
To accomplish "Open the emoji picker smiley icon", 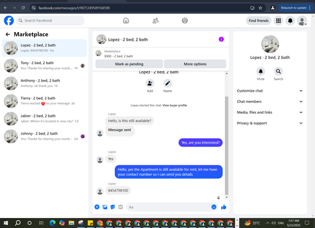I will (214, 207).
